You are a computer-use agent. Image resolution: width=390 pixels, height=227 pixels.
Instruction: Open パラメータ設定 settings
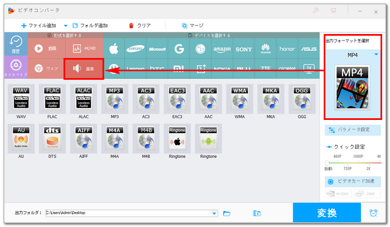point(353,130)
